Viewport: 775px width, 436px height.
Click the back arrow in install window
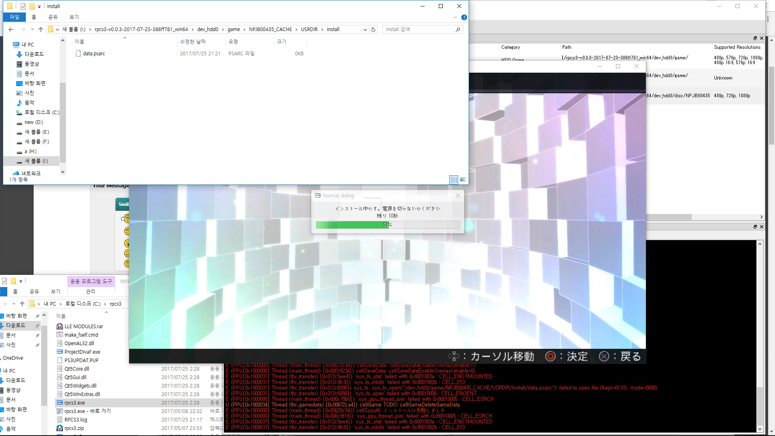(11, 29)
